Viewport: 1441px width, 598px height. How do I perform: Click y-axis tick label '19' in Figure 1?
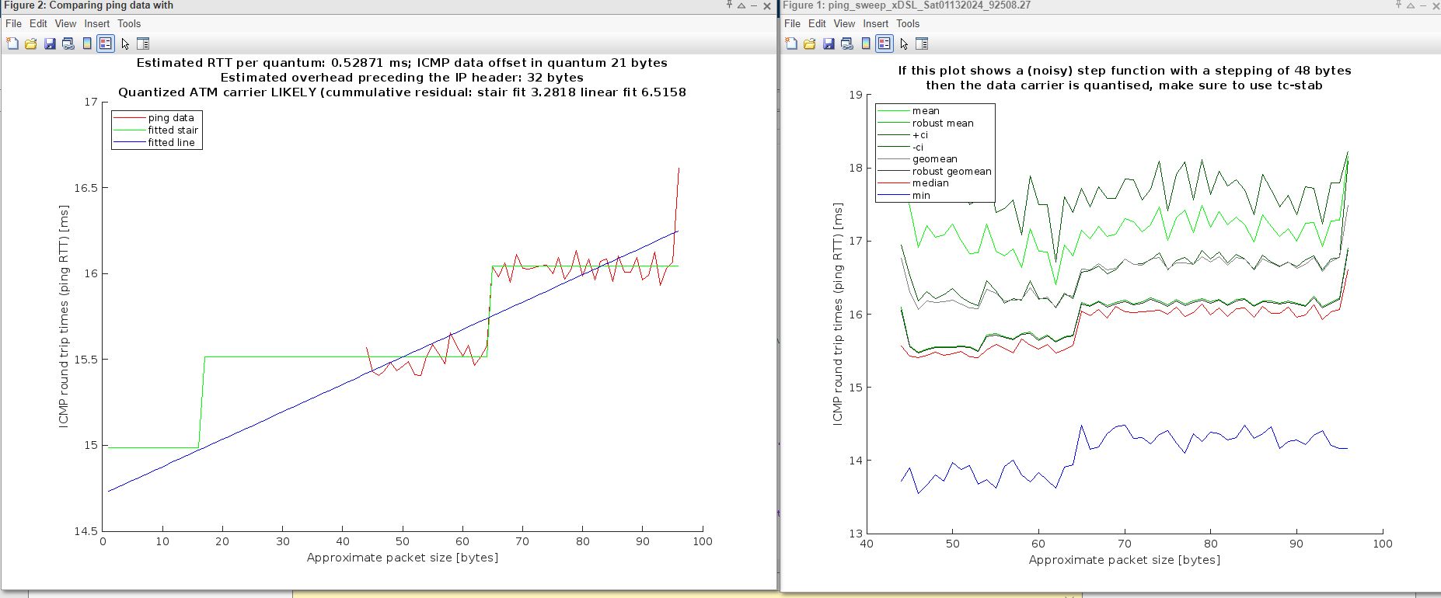(856, 95)
